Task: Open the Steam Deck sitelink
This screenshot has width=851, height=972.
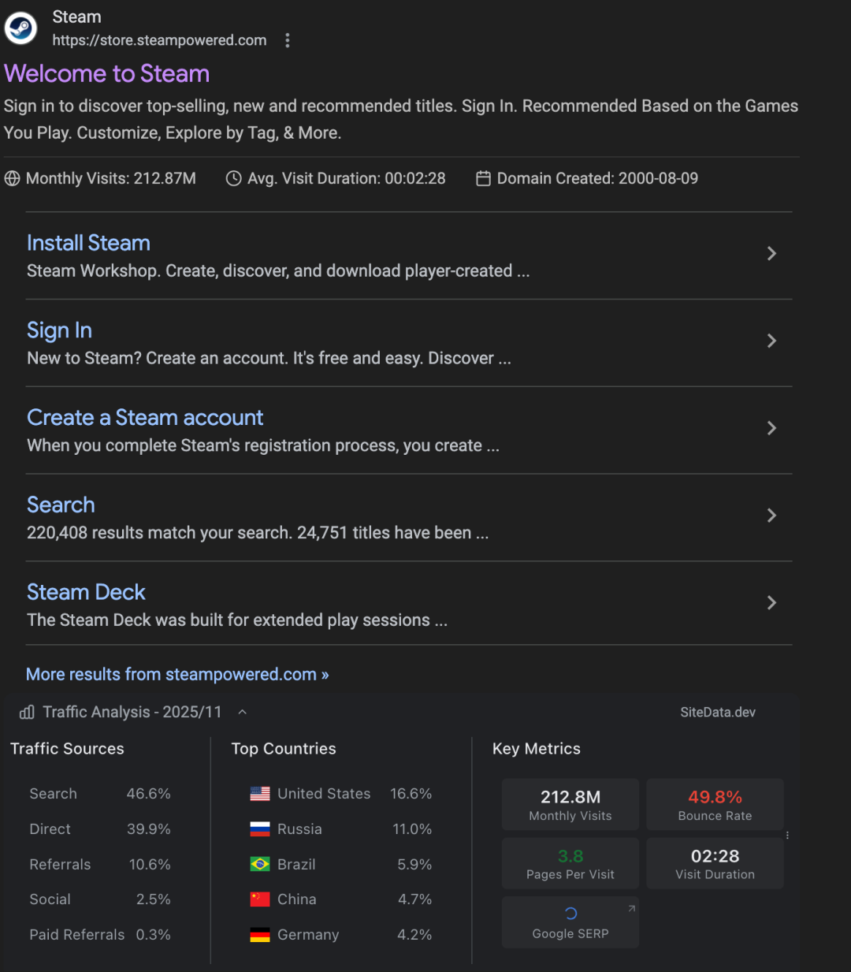Action: click(x=86, y=592)
